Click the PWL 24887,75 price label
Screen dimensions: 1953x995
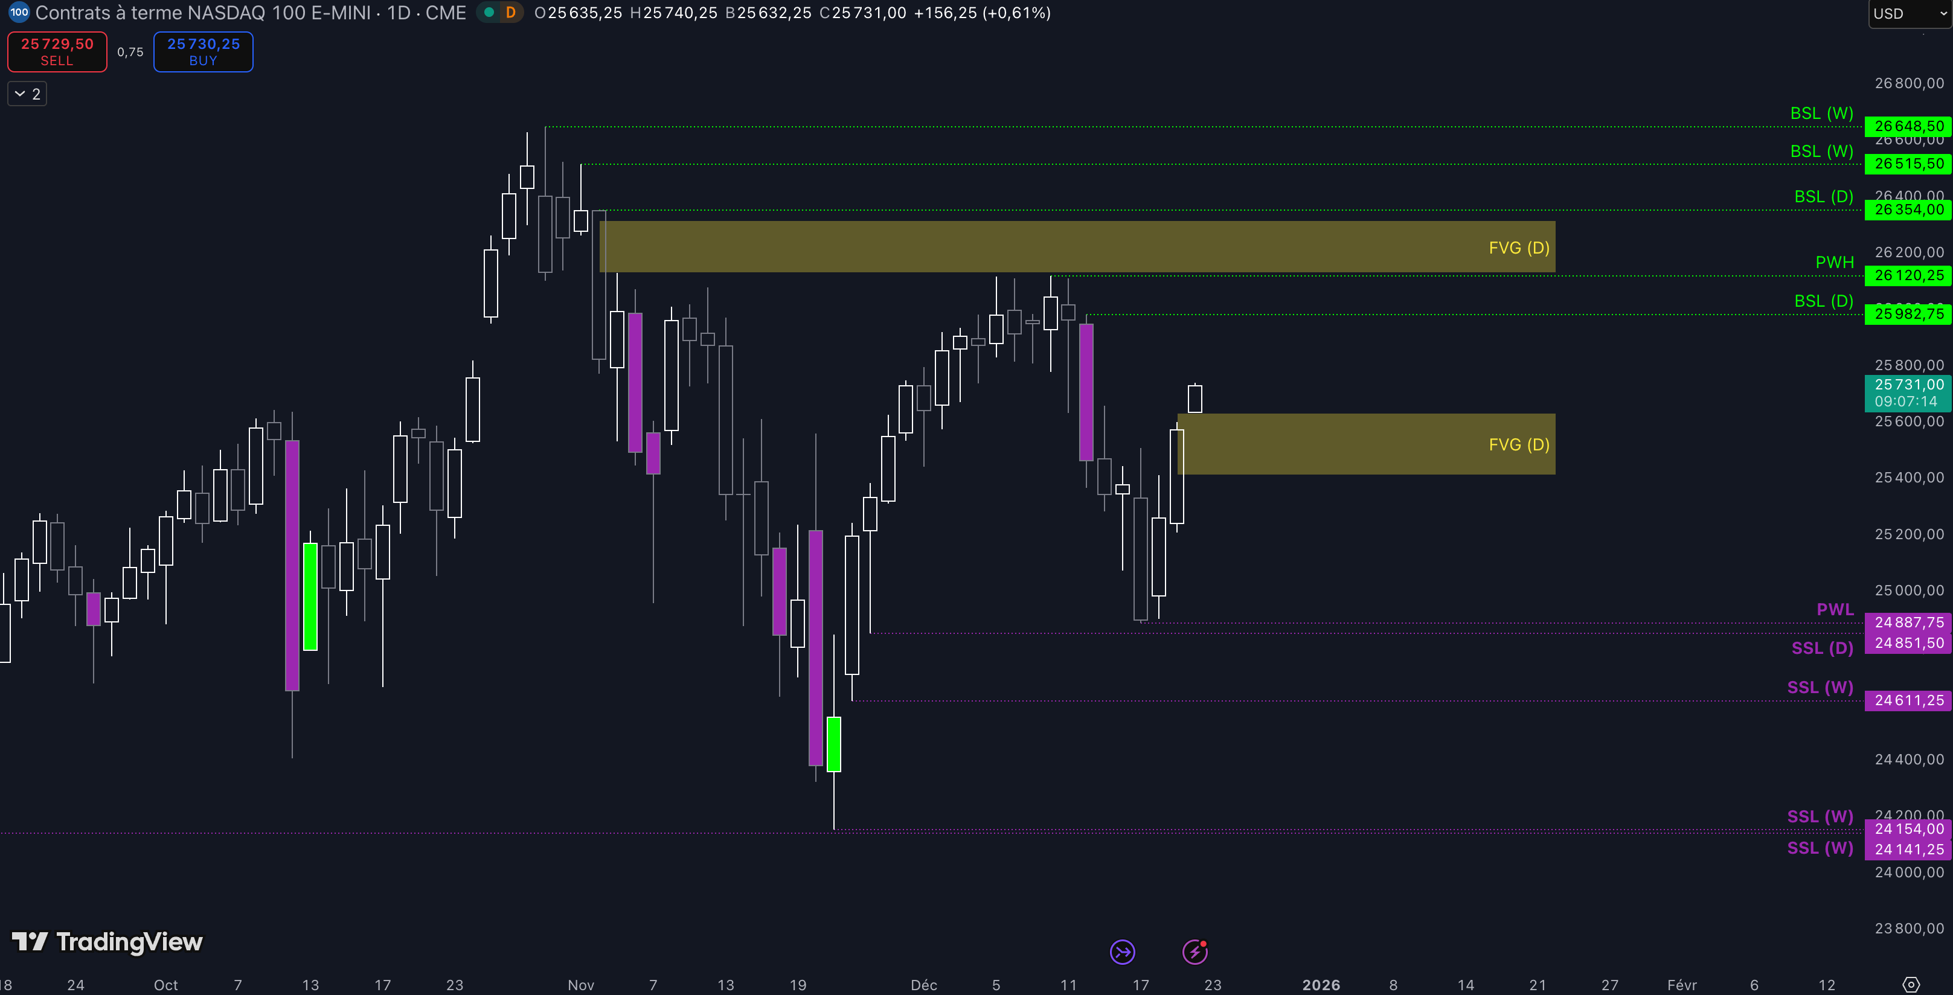pyautogui.click(x=1908, y=622)
